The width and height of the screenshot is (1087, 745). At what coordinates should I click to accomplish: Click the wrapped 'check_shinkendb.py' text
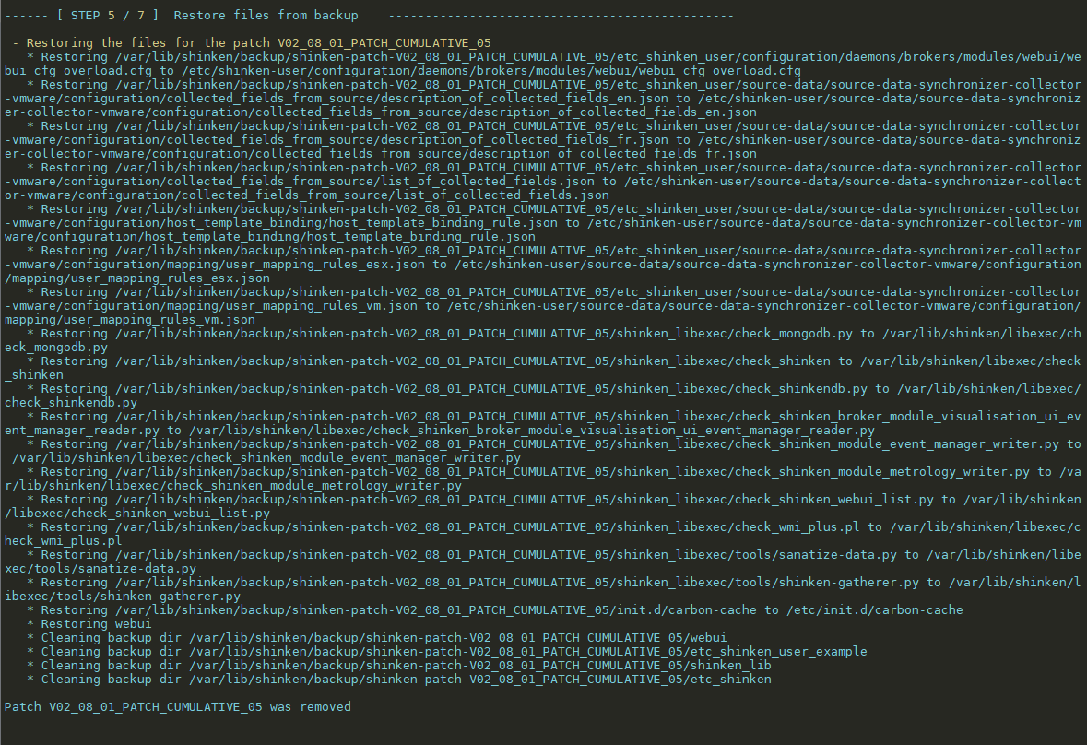point(71,403)
